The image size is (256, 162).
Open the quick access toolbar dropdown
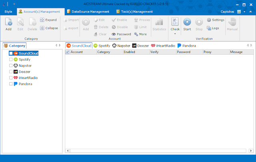14,4
